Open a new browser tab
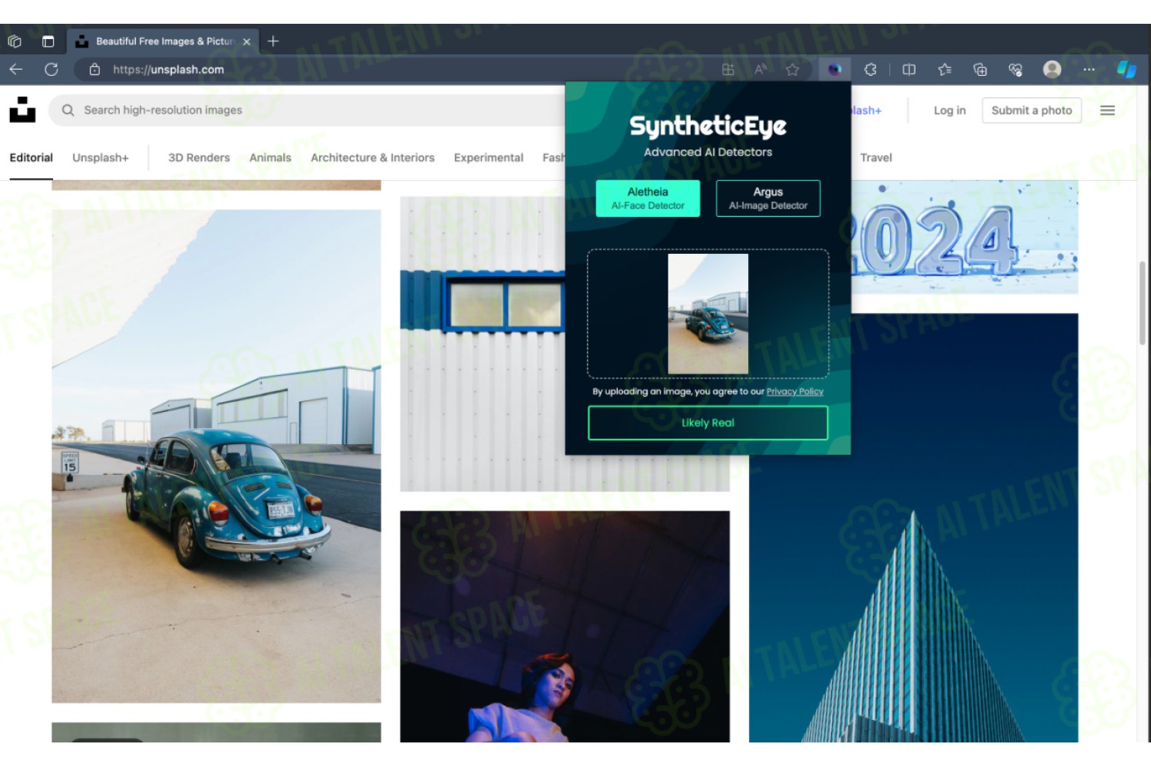The height and width of the screenshot is (767, 1151). coord(273,41)
